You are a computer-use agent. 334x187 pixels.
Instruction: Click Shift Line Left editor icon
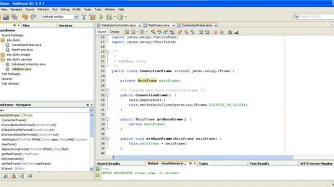(201, 32)
